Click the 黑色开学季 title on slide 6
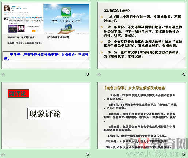188x158 pixels. [134, 88]
